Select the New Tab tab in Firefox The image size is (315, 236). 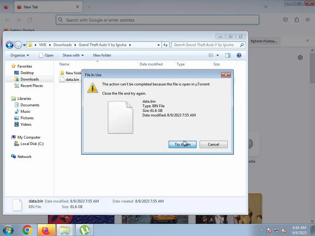(x=48, y=7)
